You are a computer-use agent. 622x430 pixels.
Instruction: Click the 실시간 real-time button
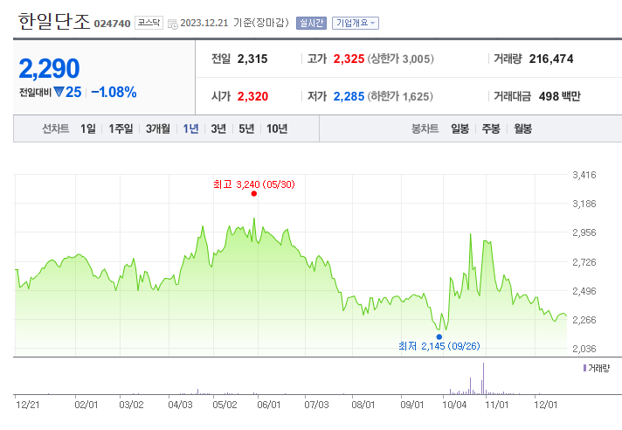click(311, 23)
